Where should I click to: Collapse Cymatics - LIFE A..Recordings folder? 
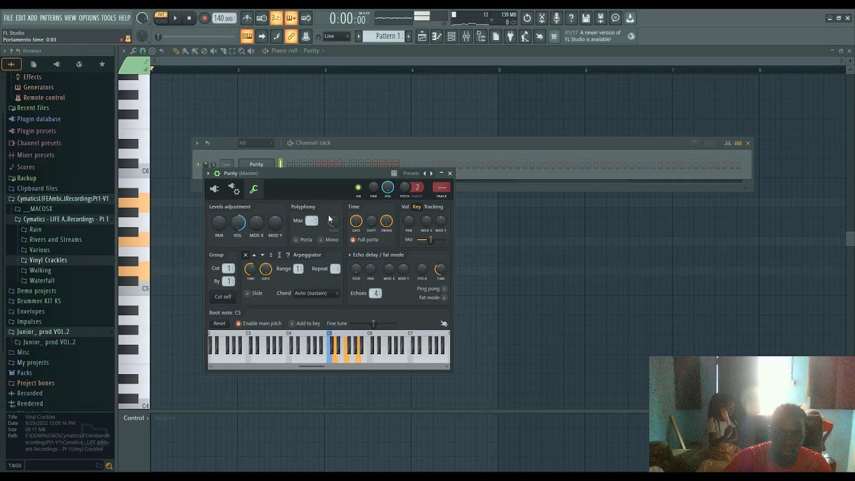[x=65, y=219]
